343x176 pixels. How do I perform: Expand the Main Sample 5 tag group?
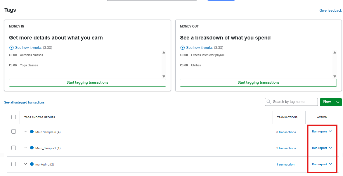coord(25,132)
